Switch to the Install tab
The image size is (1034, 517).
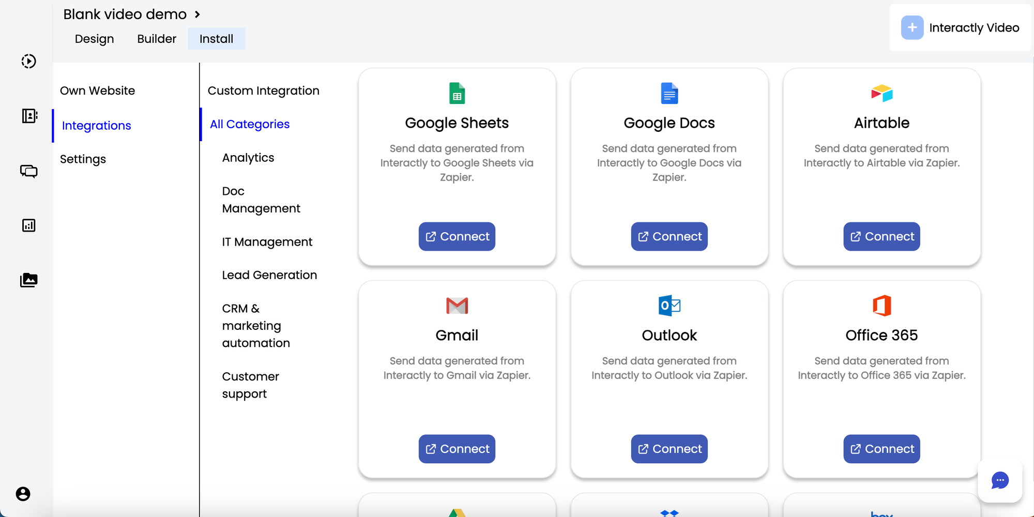click(x=216, y=39)
